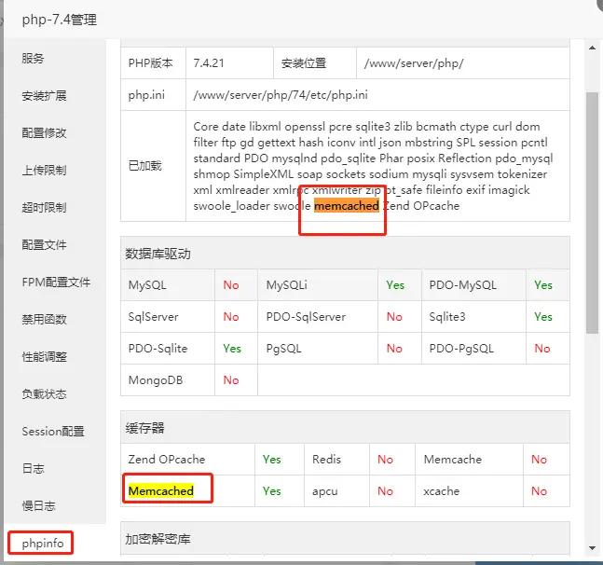
Task: Select 安装扩展 in the sidebar
Action: pyautogui.click(x=44, y=95)
